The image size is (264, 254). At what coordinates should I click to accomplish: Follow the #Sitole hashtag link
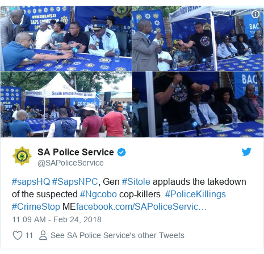[x=136, y=181]
